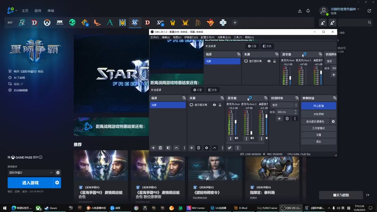
Task: Open game options gear beside 进入游戏
Action: (57, 183)
